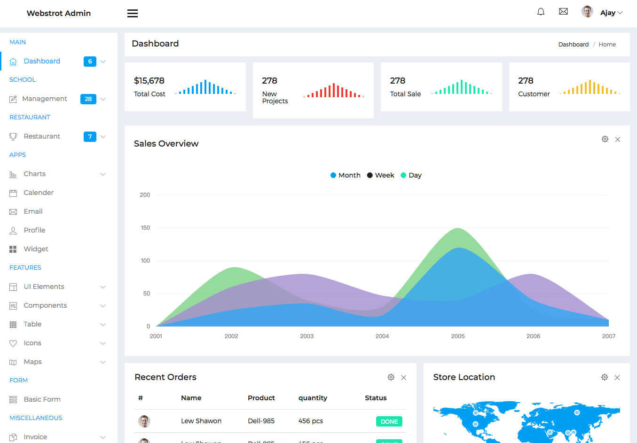
Task: Expand the Table menu chevron
Action: 103,325
